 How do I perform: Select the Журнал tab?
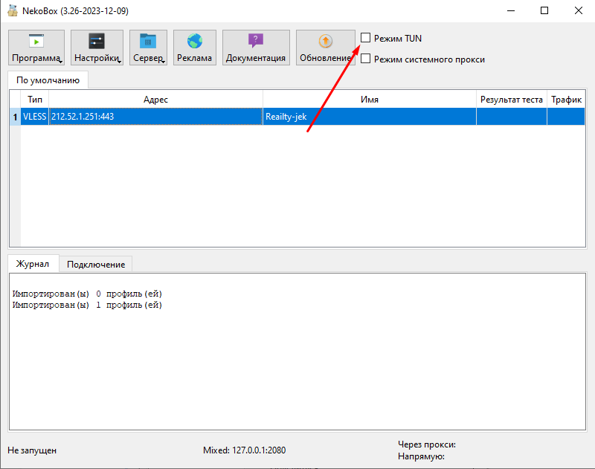33,264
